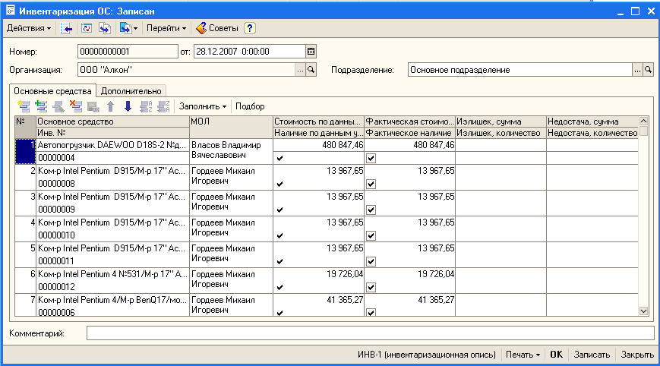660x366 pixels.
Task: Click the ellipsis select button for Организация
Action: (300, 70)
